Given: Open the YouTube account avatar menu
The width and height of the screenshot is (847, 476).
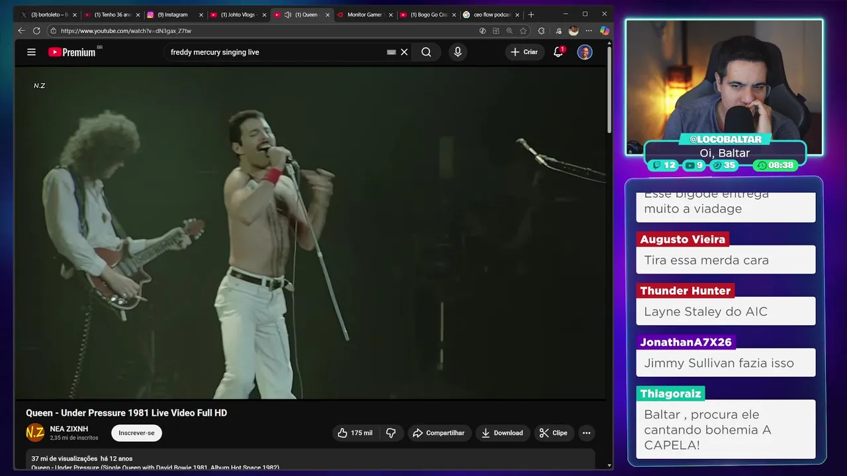Looking at the screenshot, I should point(585,52).
